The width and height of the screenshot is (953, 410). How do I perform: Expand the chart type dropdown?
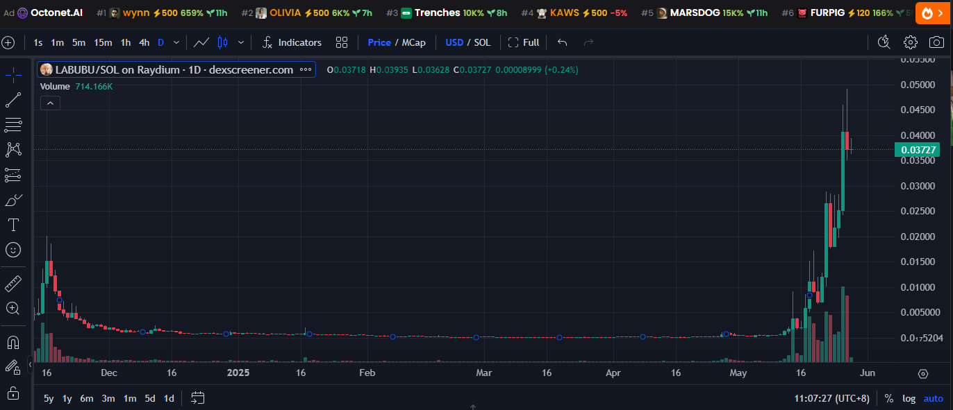241,42
